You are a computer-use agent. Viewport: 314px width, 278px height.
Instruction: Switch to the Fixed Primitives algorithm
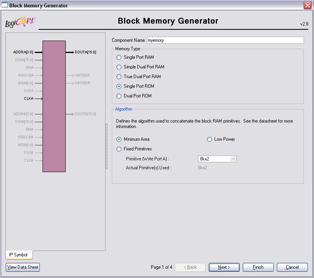point(119,149)
